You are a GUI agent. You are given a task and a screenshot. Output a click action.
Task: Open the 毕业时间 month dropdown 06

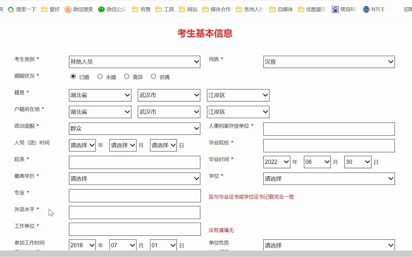point(317,162)
